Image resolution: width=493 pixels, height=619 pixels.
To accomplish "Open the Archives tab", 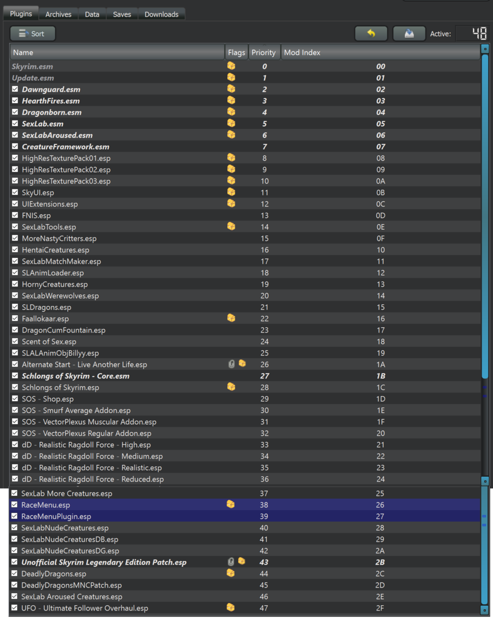I will (x=58, y=14).
